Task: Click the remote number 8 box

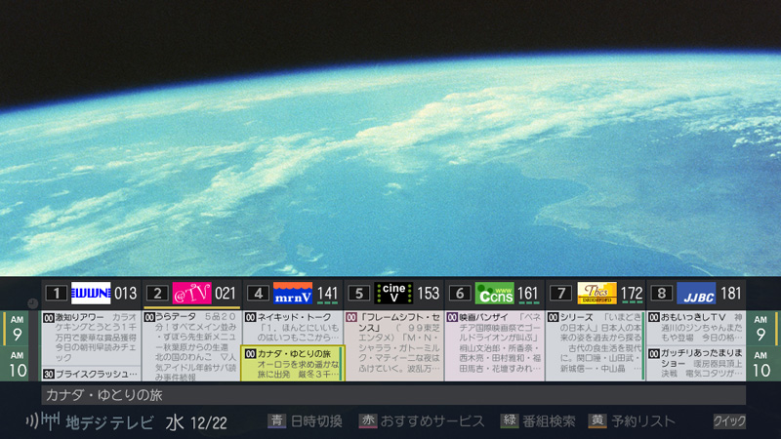Action: [x=662, y=294]
